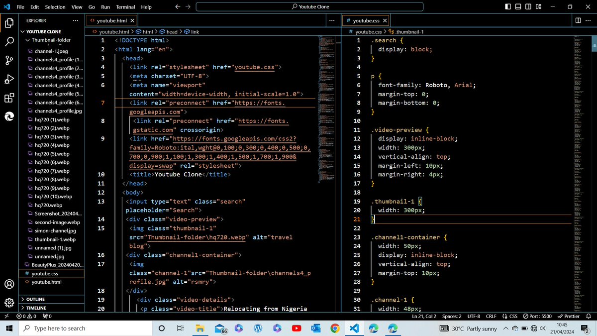Viewport: 597px width, 336px height.
Task: Open the Extensions view
Action: 9,98
